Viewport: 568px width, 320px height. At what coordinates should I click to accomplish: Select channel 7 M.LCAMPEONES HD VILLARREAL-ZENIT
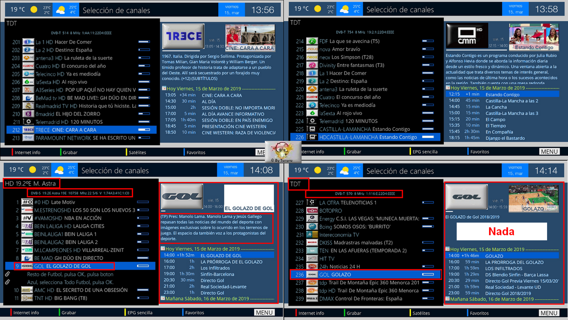[80, 250]
